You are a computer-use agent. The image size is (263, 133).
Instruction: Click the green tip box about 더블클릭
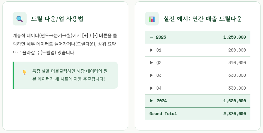(65, 75)
